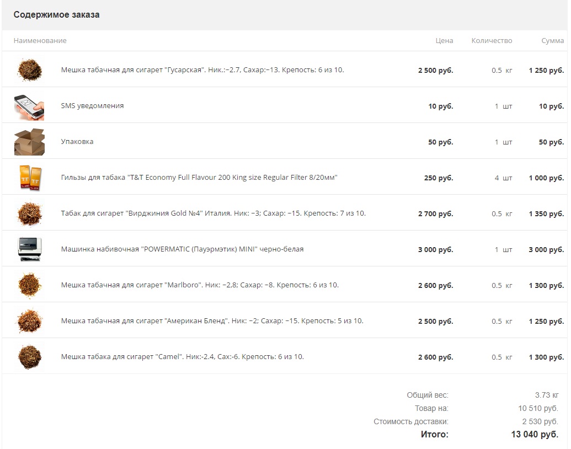This screenshot has width=571, height=449.
Task: Open the Гильзы T&T Economy Full Flavour link
Action: (x=199, y=178)
